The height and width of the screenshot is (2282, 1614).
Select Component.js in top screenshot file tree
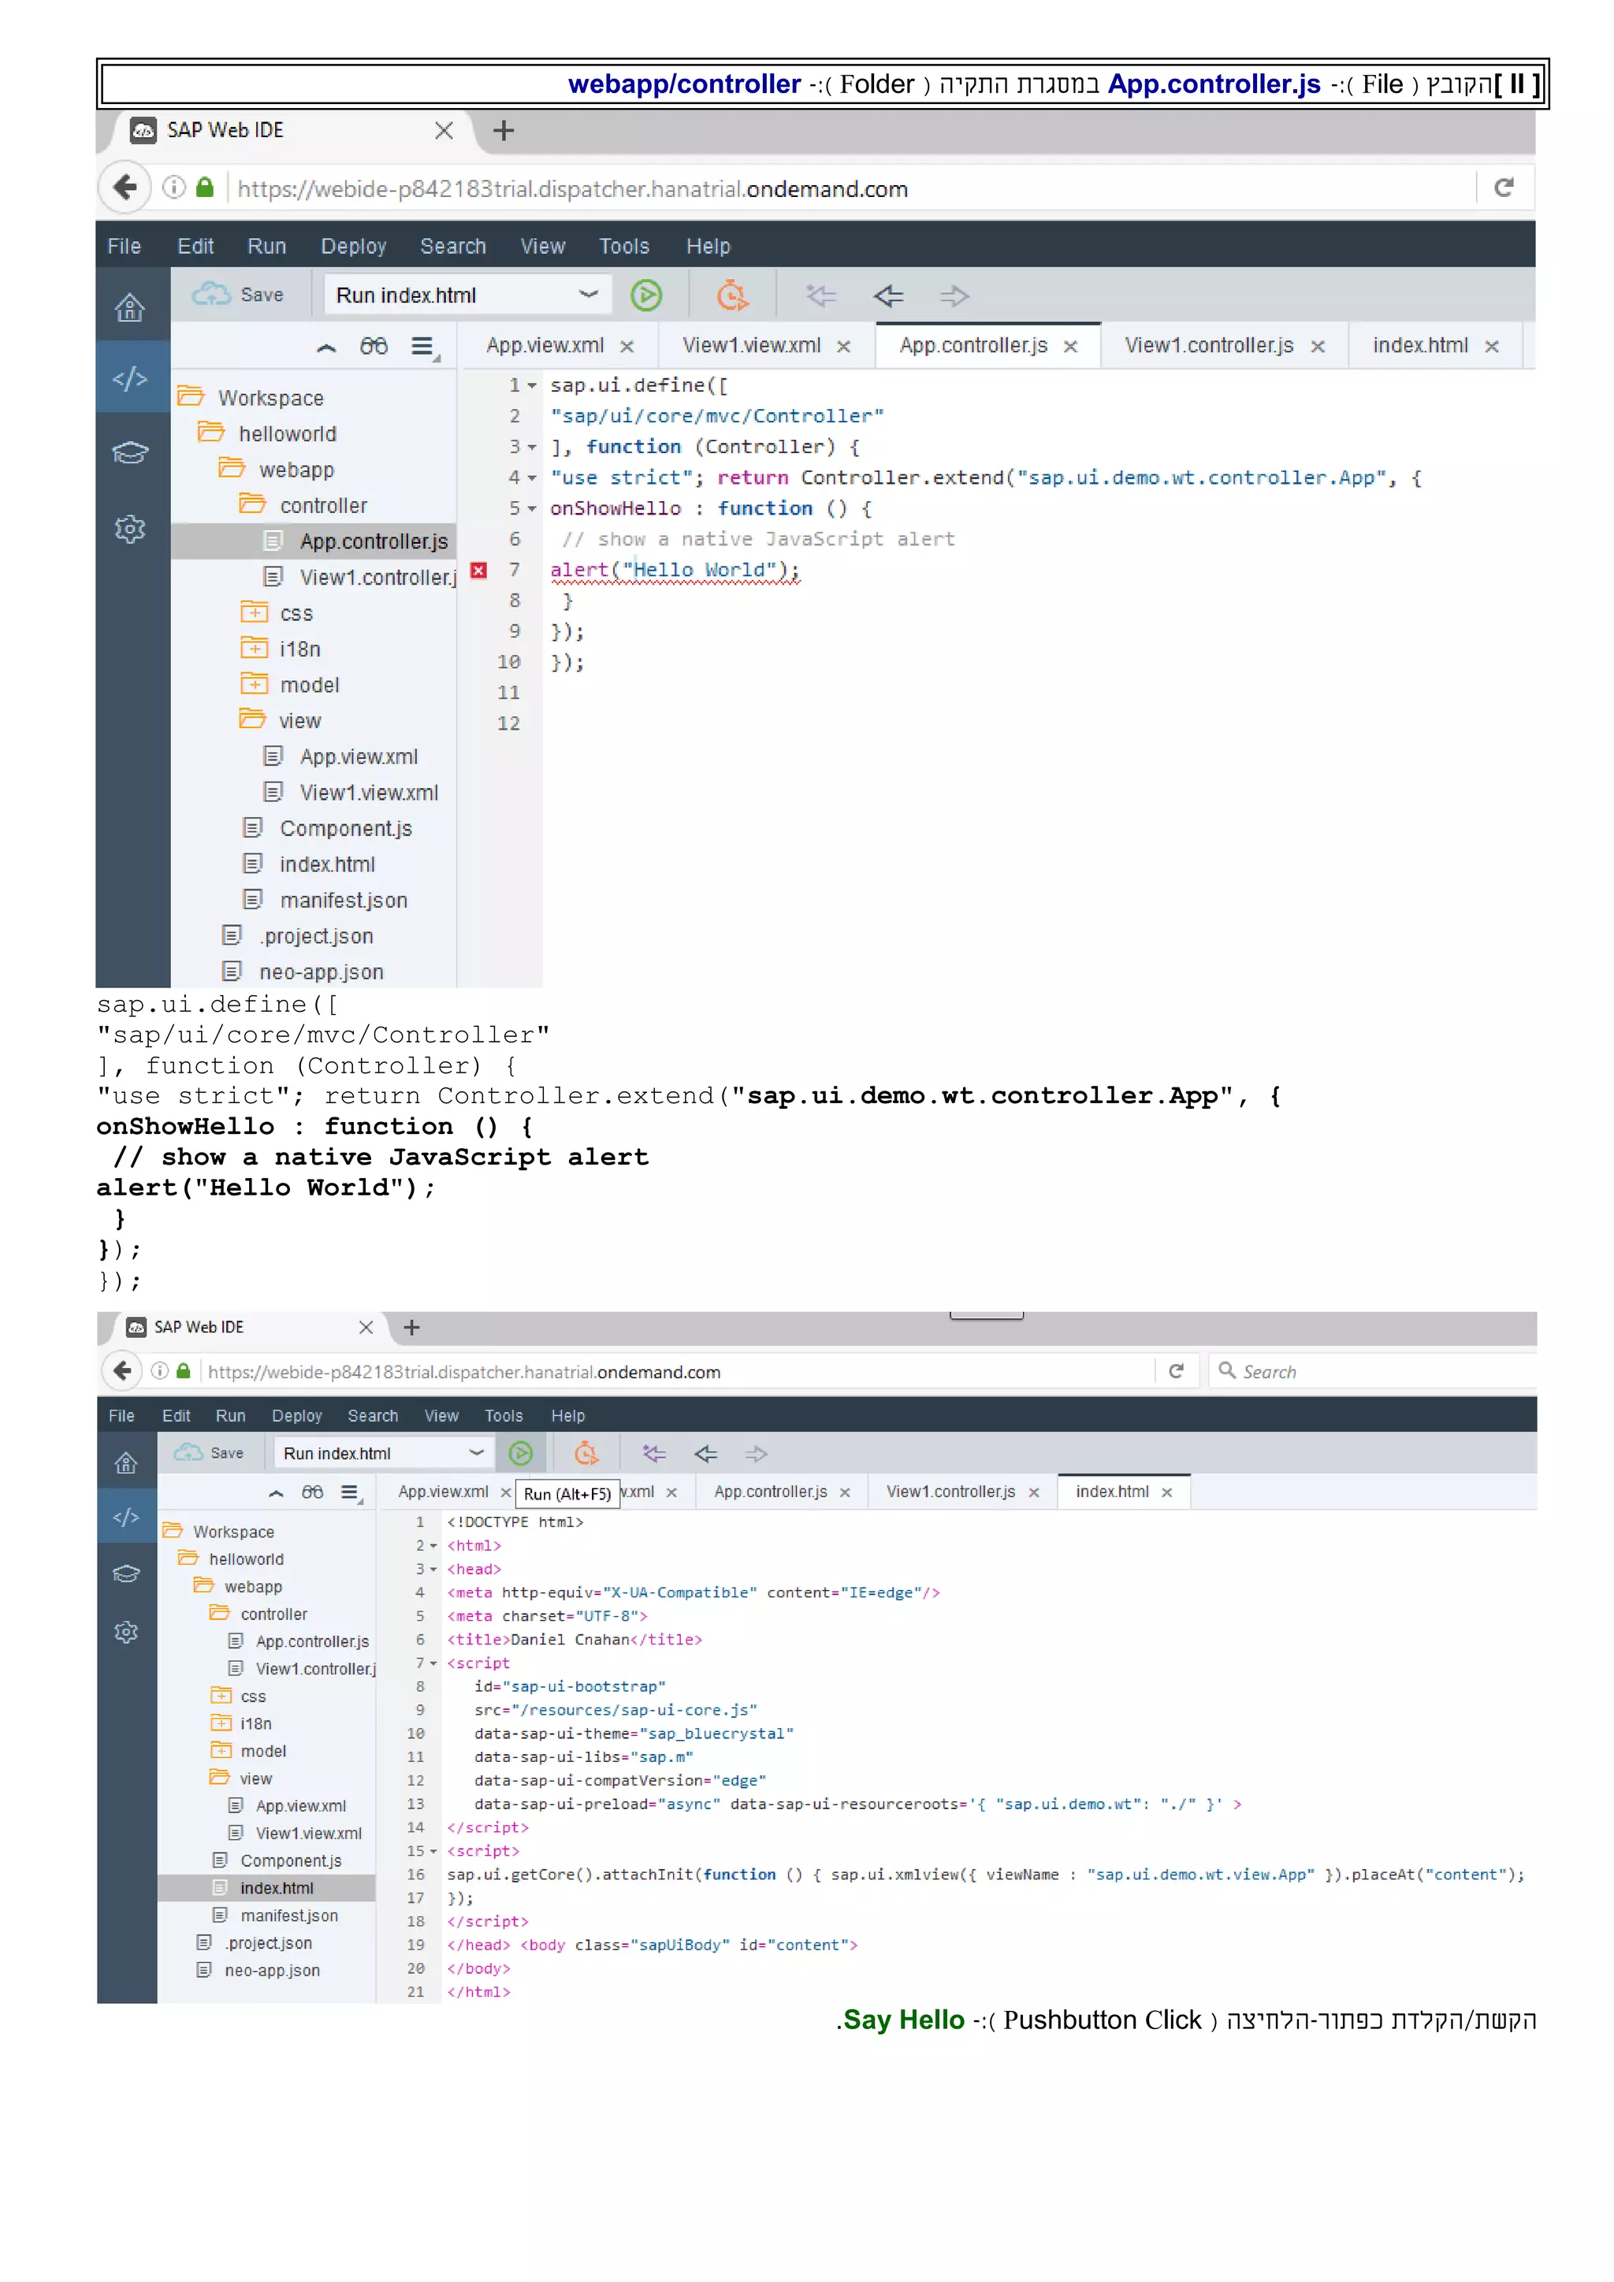346,829
